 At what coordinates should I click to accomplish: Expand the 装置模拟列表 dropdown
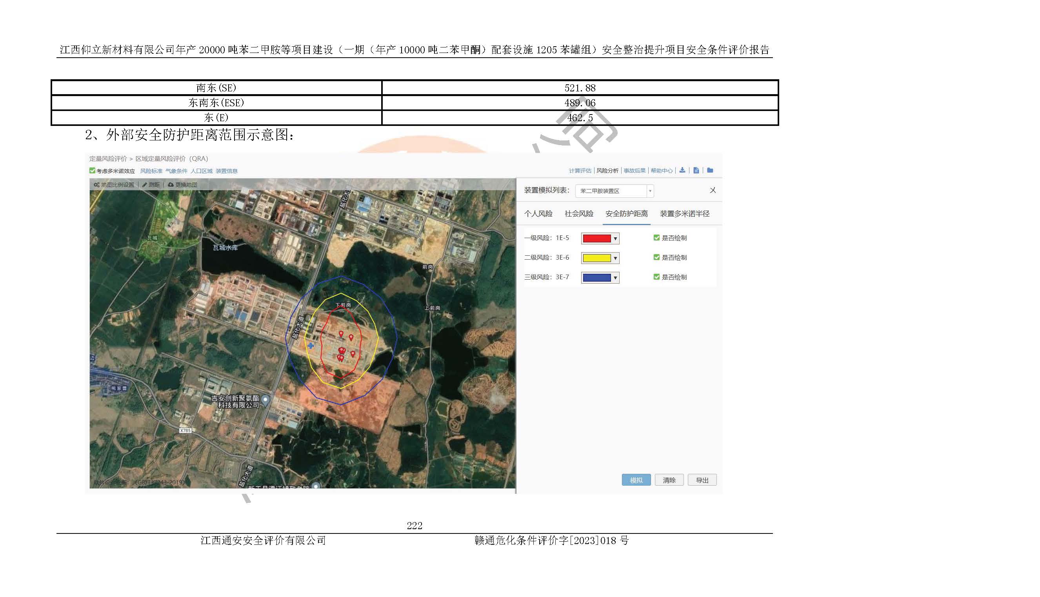(x=650, y=191)
